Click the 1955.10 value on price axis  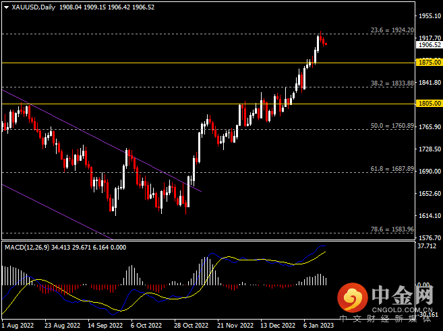tap(429, 15)
